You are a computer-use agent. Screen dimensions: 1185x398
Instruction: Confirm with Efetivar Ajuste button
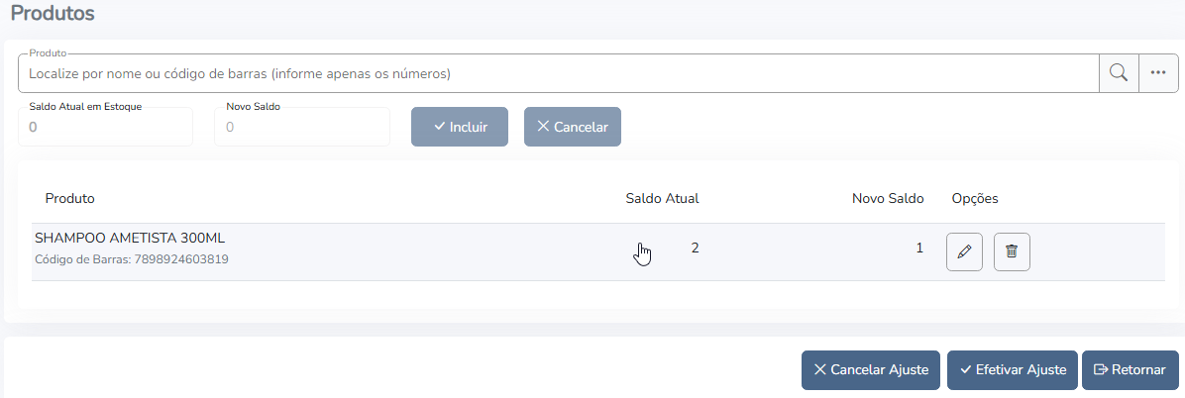[x=1012, y=370]
